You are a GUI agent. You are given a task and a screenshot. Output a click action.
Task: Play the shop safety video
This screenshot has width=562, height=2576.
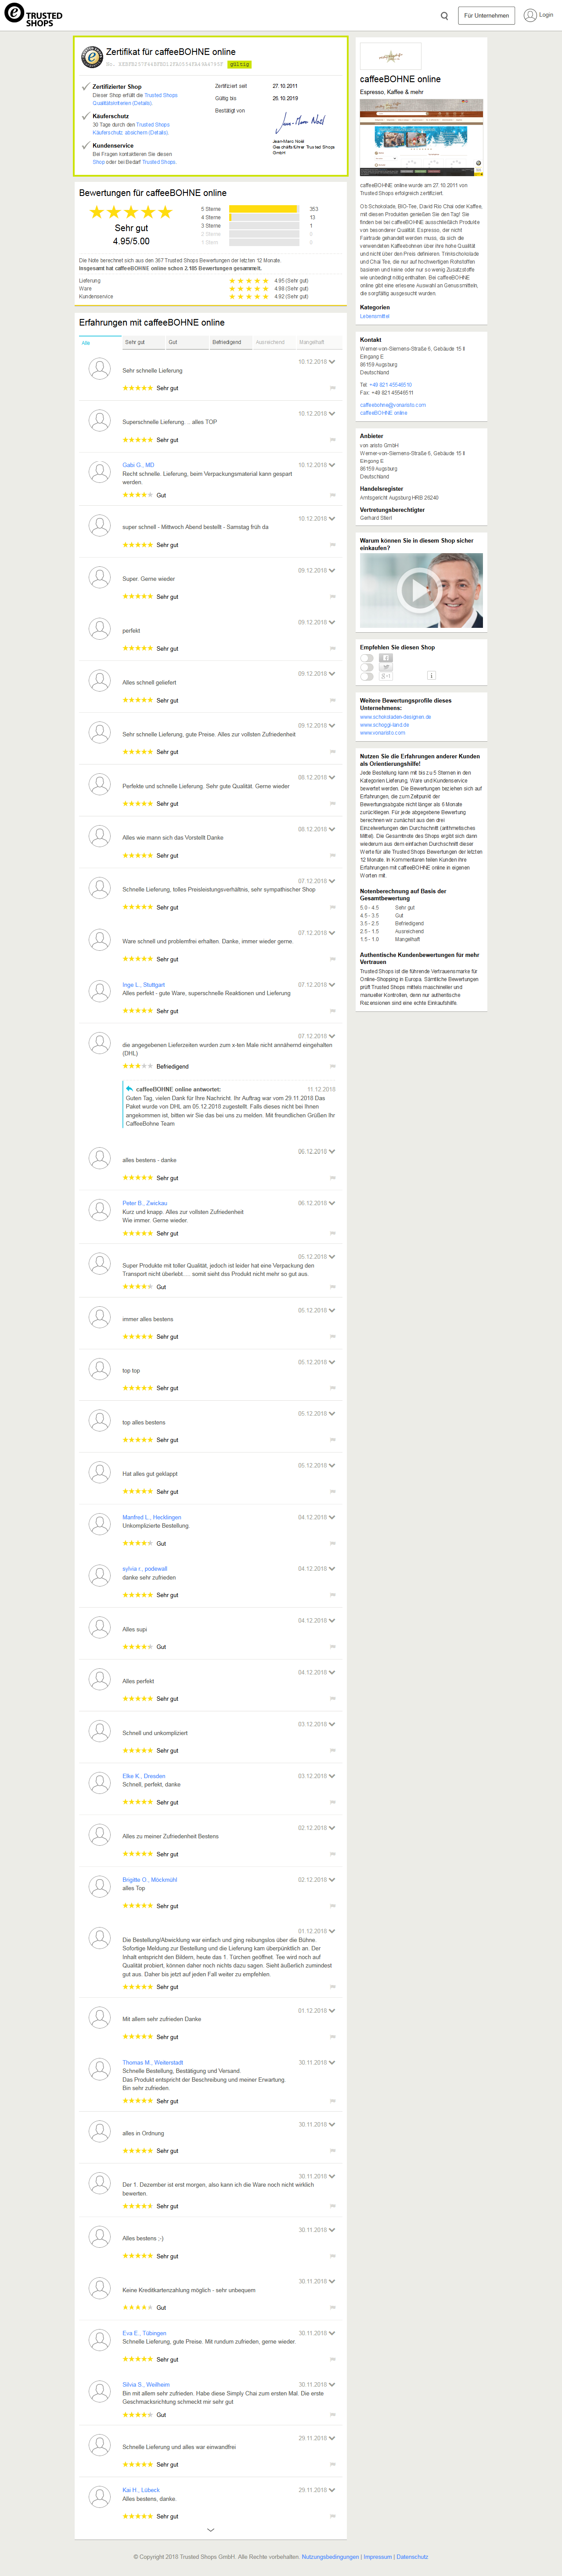pos(421,590)
